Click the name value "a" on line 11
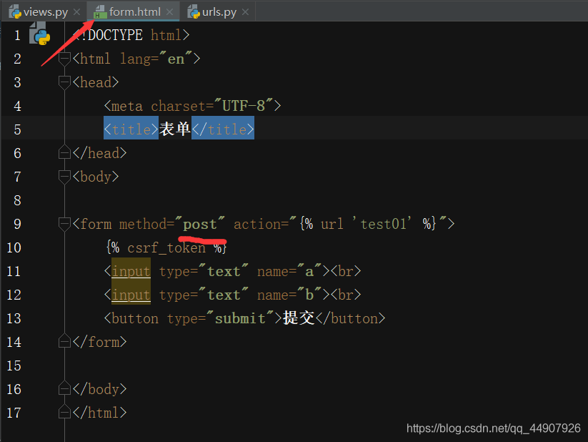The height and width of the screenshot is (442, 588). point(309,272)
